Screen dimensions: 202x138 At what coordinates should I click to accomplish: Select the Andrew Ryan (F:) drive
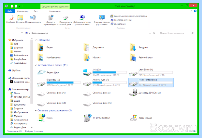coord(105,82)
